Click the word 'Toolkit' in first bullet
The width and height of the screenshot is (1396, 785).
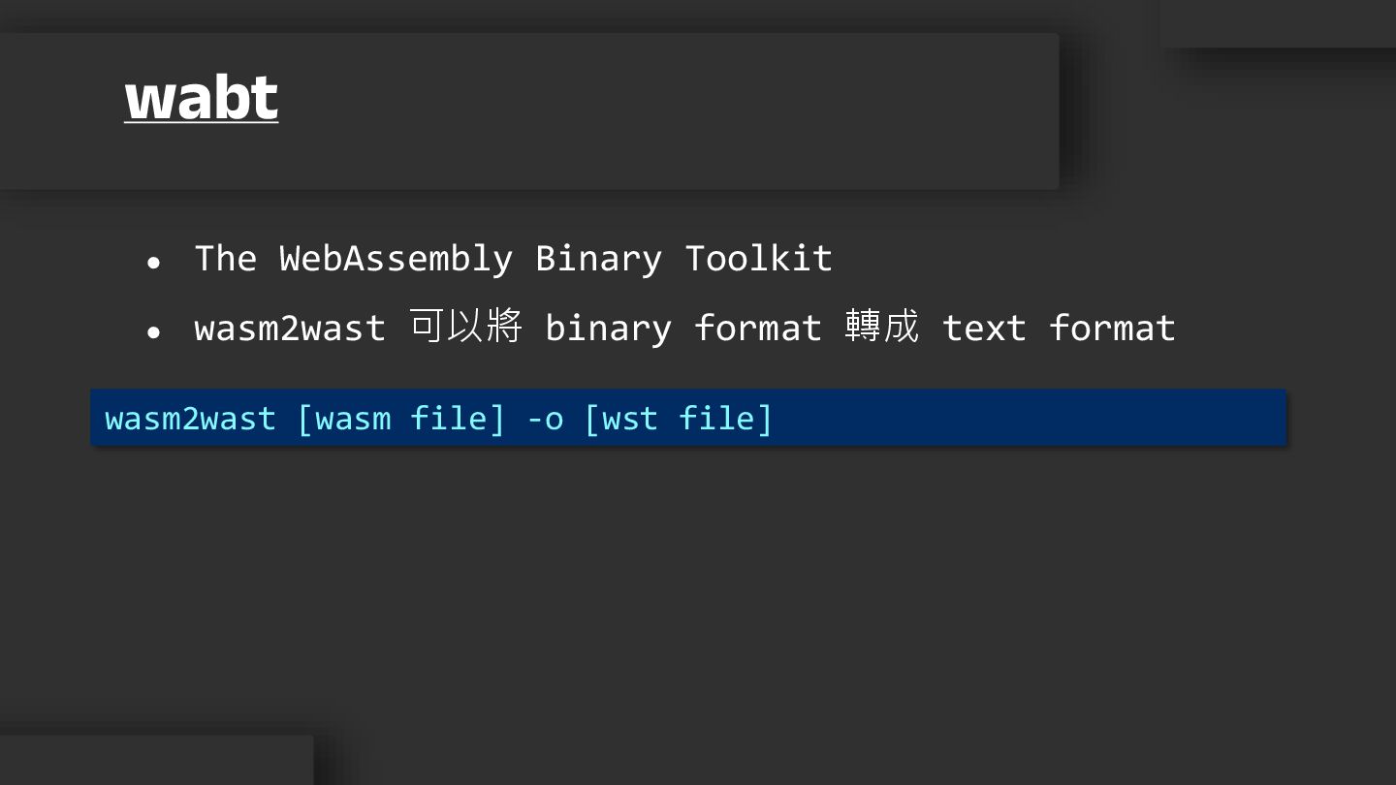(758, 259)
